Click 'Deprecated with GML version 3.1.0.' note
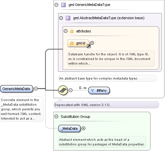 106,105
